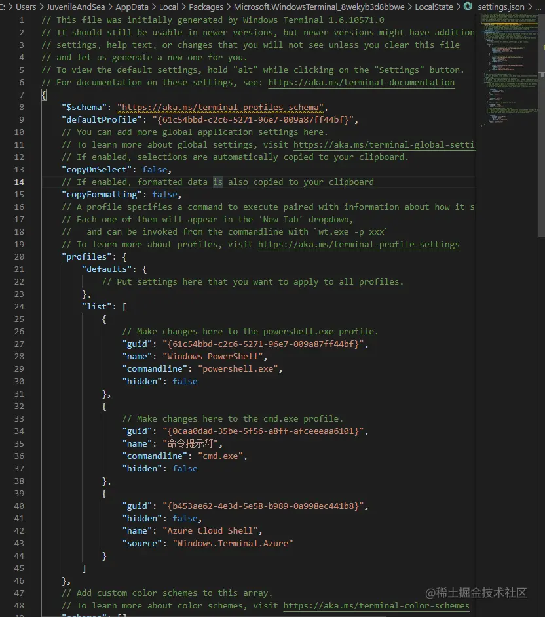This screenshot has height=617, width=545.
Task: Click the code minimap overview
Action: click(x=510, y=71)
